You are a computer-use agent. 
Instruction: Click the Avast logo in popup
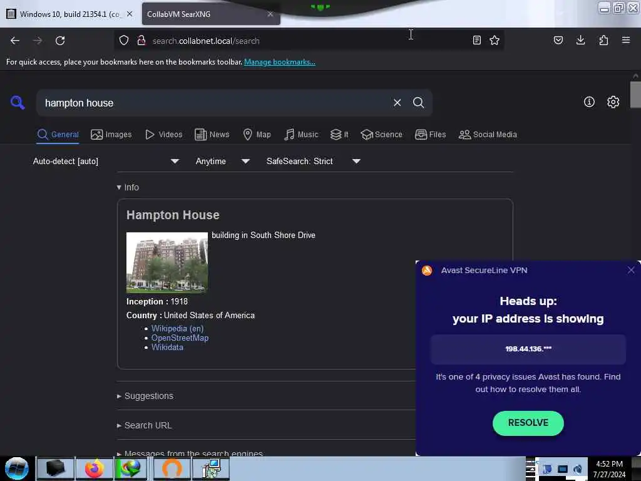pyautogui.click(x=427, y=271)
